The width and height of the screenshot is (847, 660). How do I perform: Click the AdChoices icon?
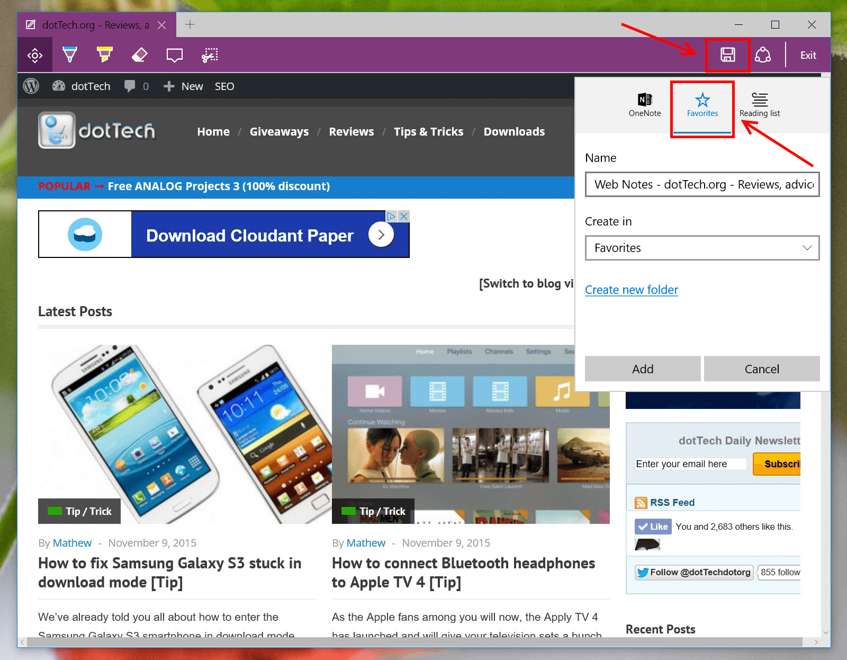click(x=392, y=216)
